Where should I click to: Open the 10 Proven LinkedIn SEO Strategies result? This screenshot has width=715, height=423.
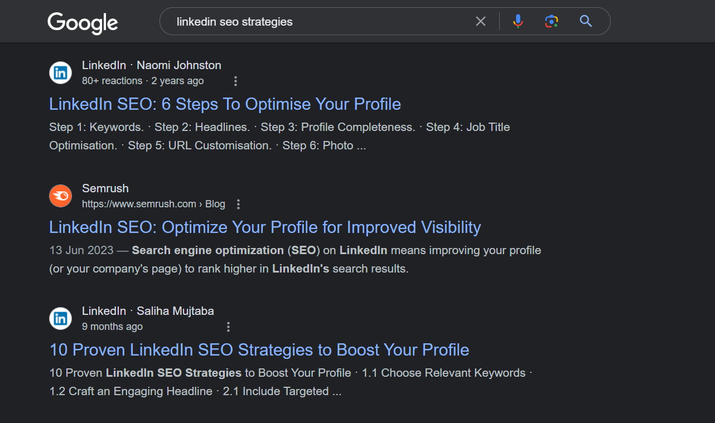(x=259, y=350)
